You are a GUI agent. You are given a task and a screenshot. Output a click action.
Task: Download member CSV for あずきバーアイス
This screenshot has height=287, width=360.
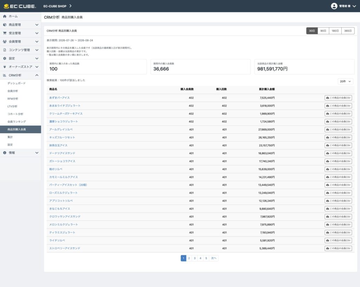click(338, 98)
